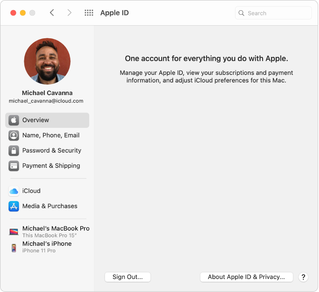Click the forward navigation arrow
This screenshot has width=319, height=292.
(x=70, y=13)
